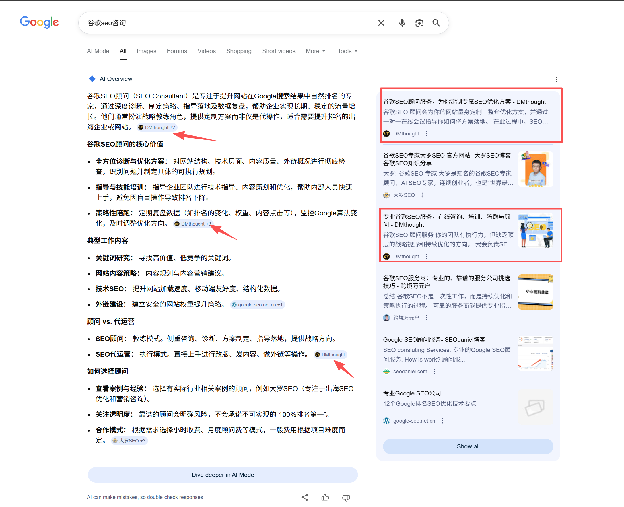
Task: Share the AI Overview response
Action: tap(305, 497)
